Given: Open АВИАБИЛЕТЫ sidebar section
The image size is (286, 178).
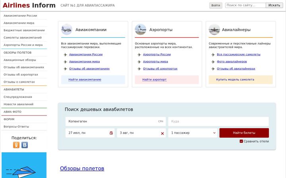Looking at the screenshot, I should click(x=24, y=89).
